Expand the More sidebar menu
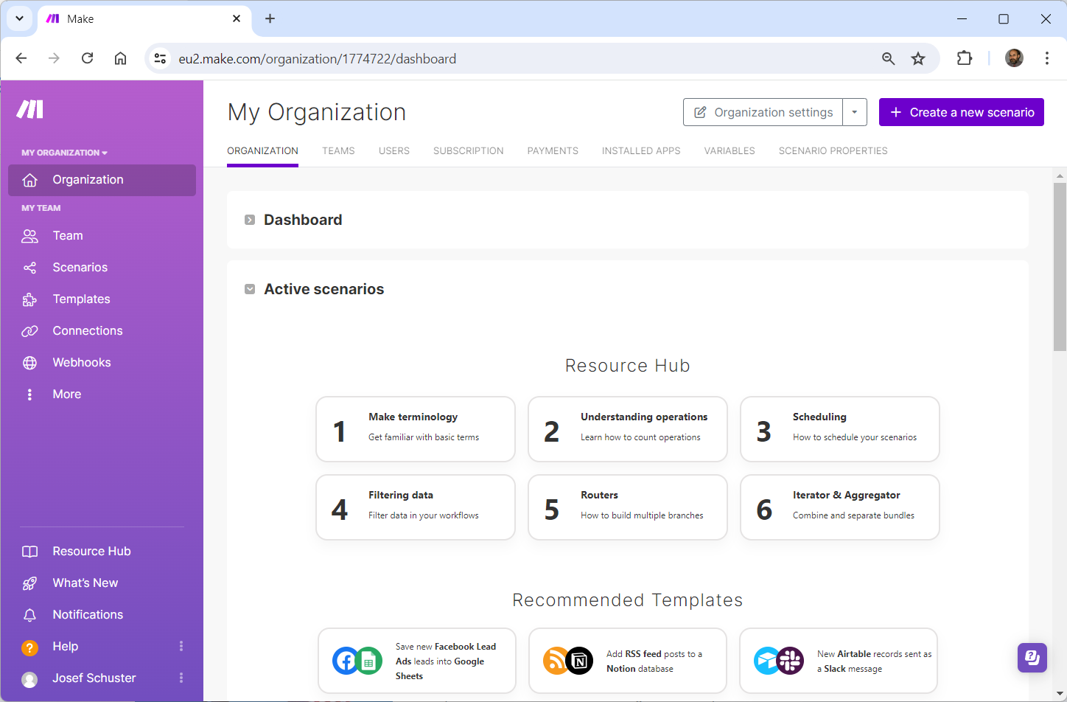 click(x=66, y=395)
